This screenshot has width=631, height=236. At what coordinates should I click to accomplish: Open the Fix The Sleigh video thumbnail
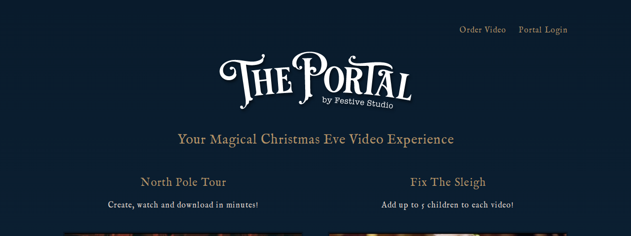coord(448,234)
